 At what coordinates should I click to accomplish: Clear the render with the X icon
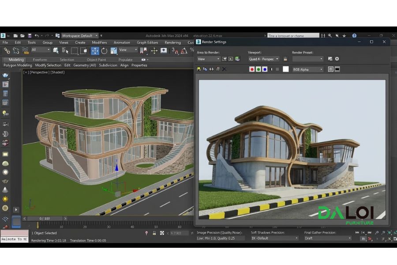tap(224, 69)
